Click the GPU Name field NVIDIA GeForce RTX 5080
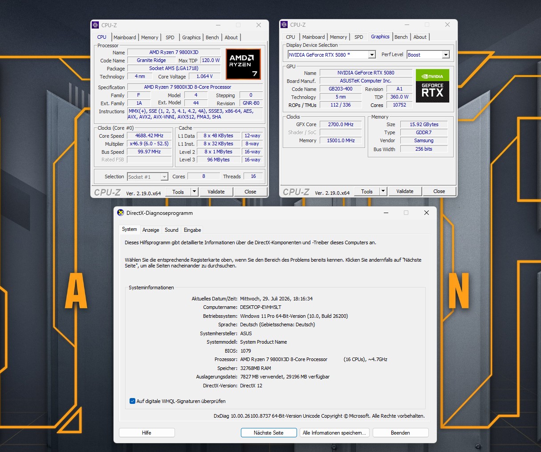541x452 pixels. 366,73
